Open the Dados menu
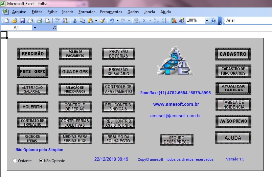Image resolution: width=272 pixels, height=177 pixels. [133, 12]
